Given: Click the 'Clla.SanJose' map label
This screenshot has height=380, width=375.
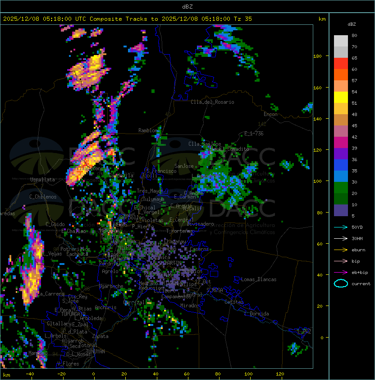Looking at the screenshot, I should 205,144.
